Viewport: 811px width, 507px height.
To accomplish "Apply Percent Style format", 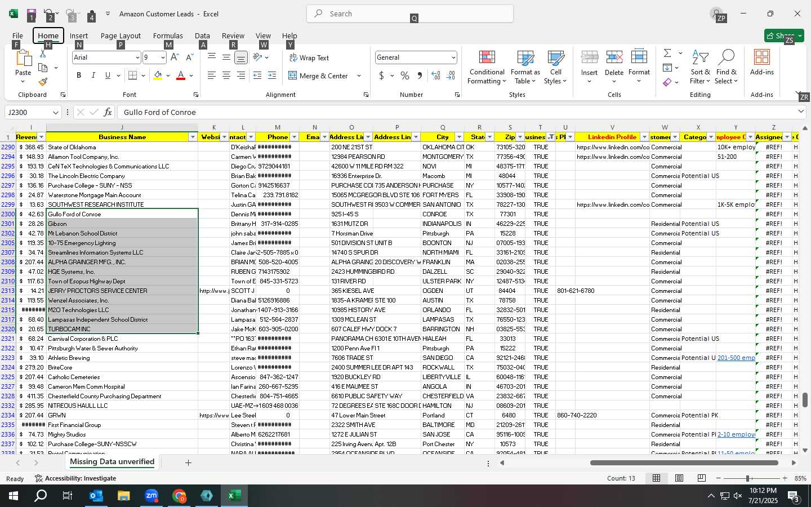I will 405,75.
